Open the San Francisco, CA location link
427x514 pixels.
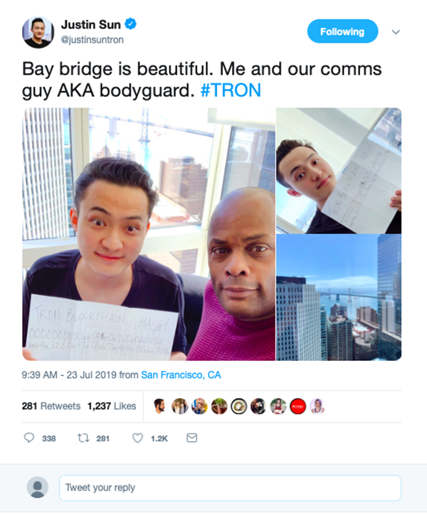click(181, 374)
